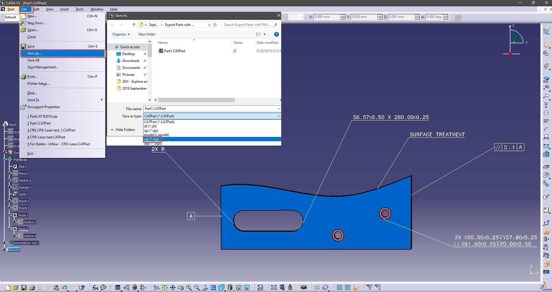Click in the Save As search box
Screen dimensions: 552x292
248,25
